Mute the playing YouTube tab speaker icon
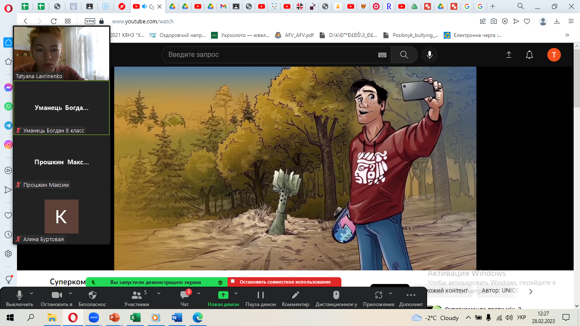 144,6
